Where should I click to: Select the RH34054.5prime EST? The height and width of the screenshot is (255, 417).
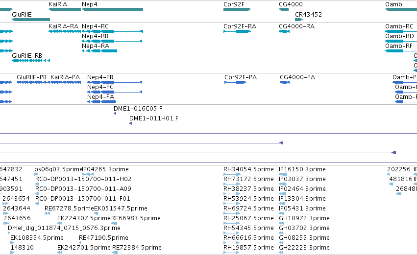tap(232, 174)
